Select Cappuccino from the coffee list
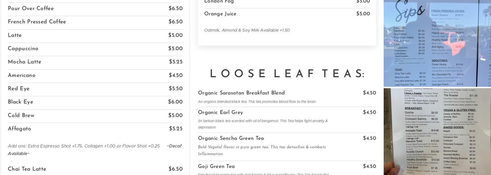The width and height of the screenshot is (491, 175). [x=23, y=49]
